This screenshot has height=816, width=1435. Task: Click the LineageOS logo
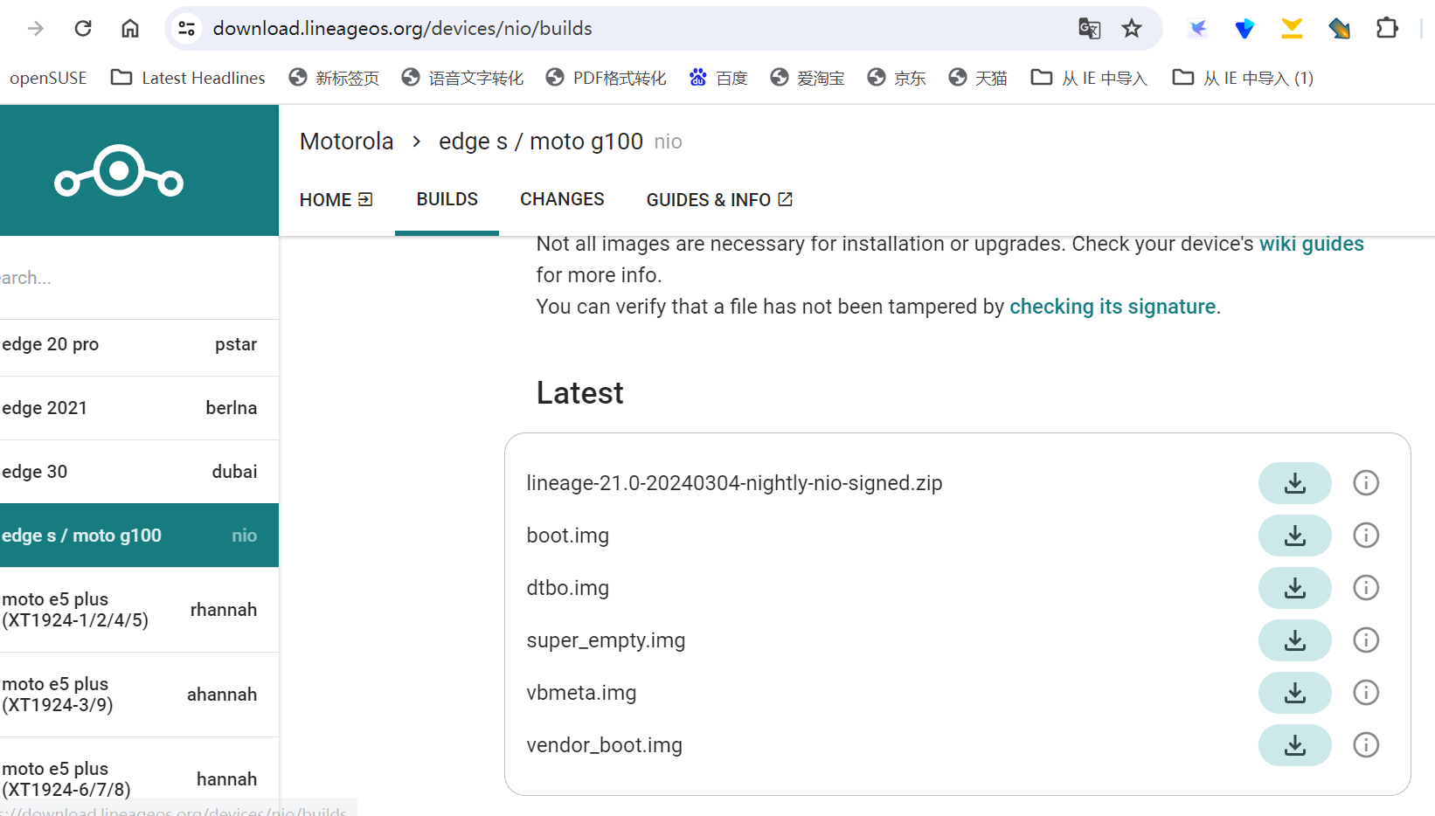(119, 171)
